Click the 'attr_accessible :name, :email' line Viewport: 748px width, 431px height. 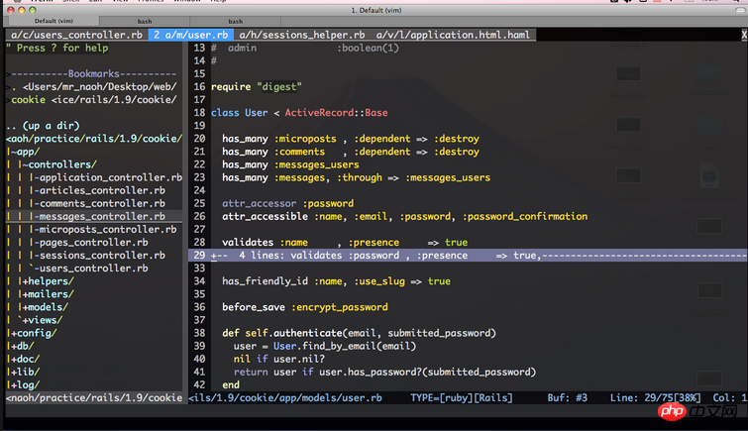(405, 216)
